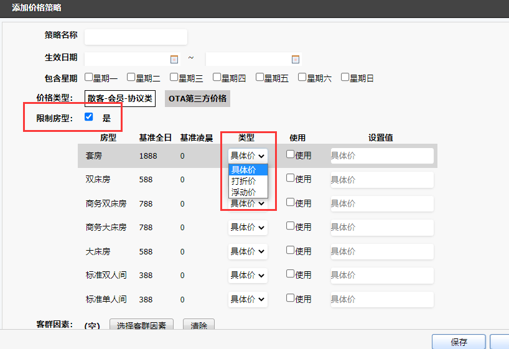The image size is (509, 349).
Task: Click the 标准单人间 room type name
Action: pyautogui.click(x=106, y=299)
